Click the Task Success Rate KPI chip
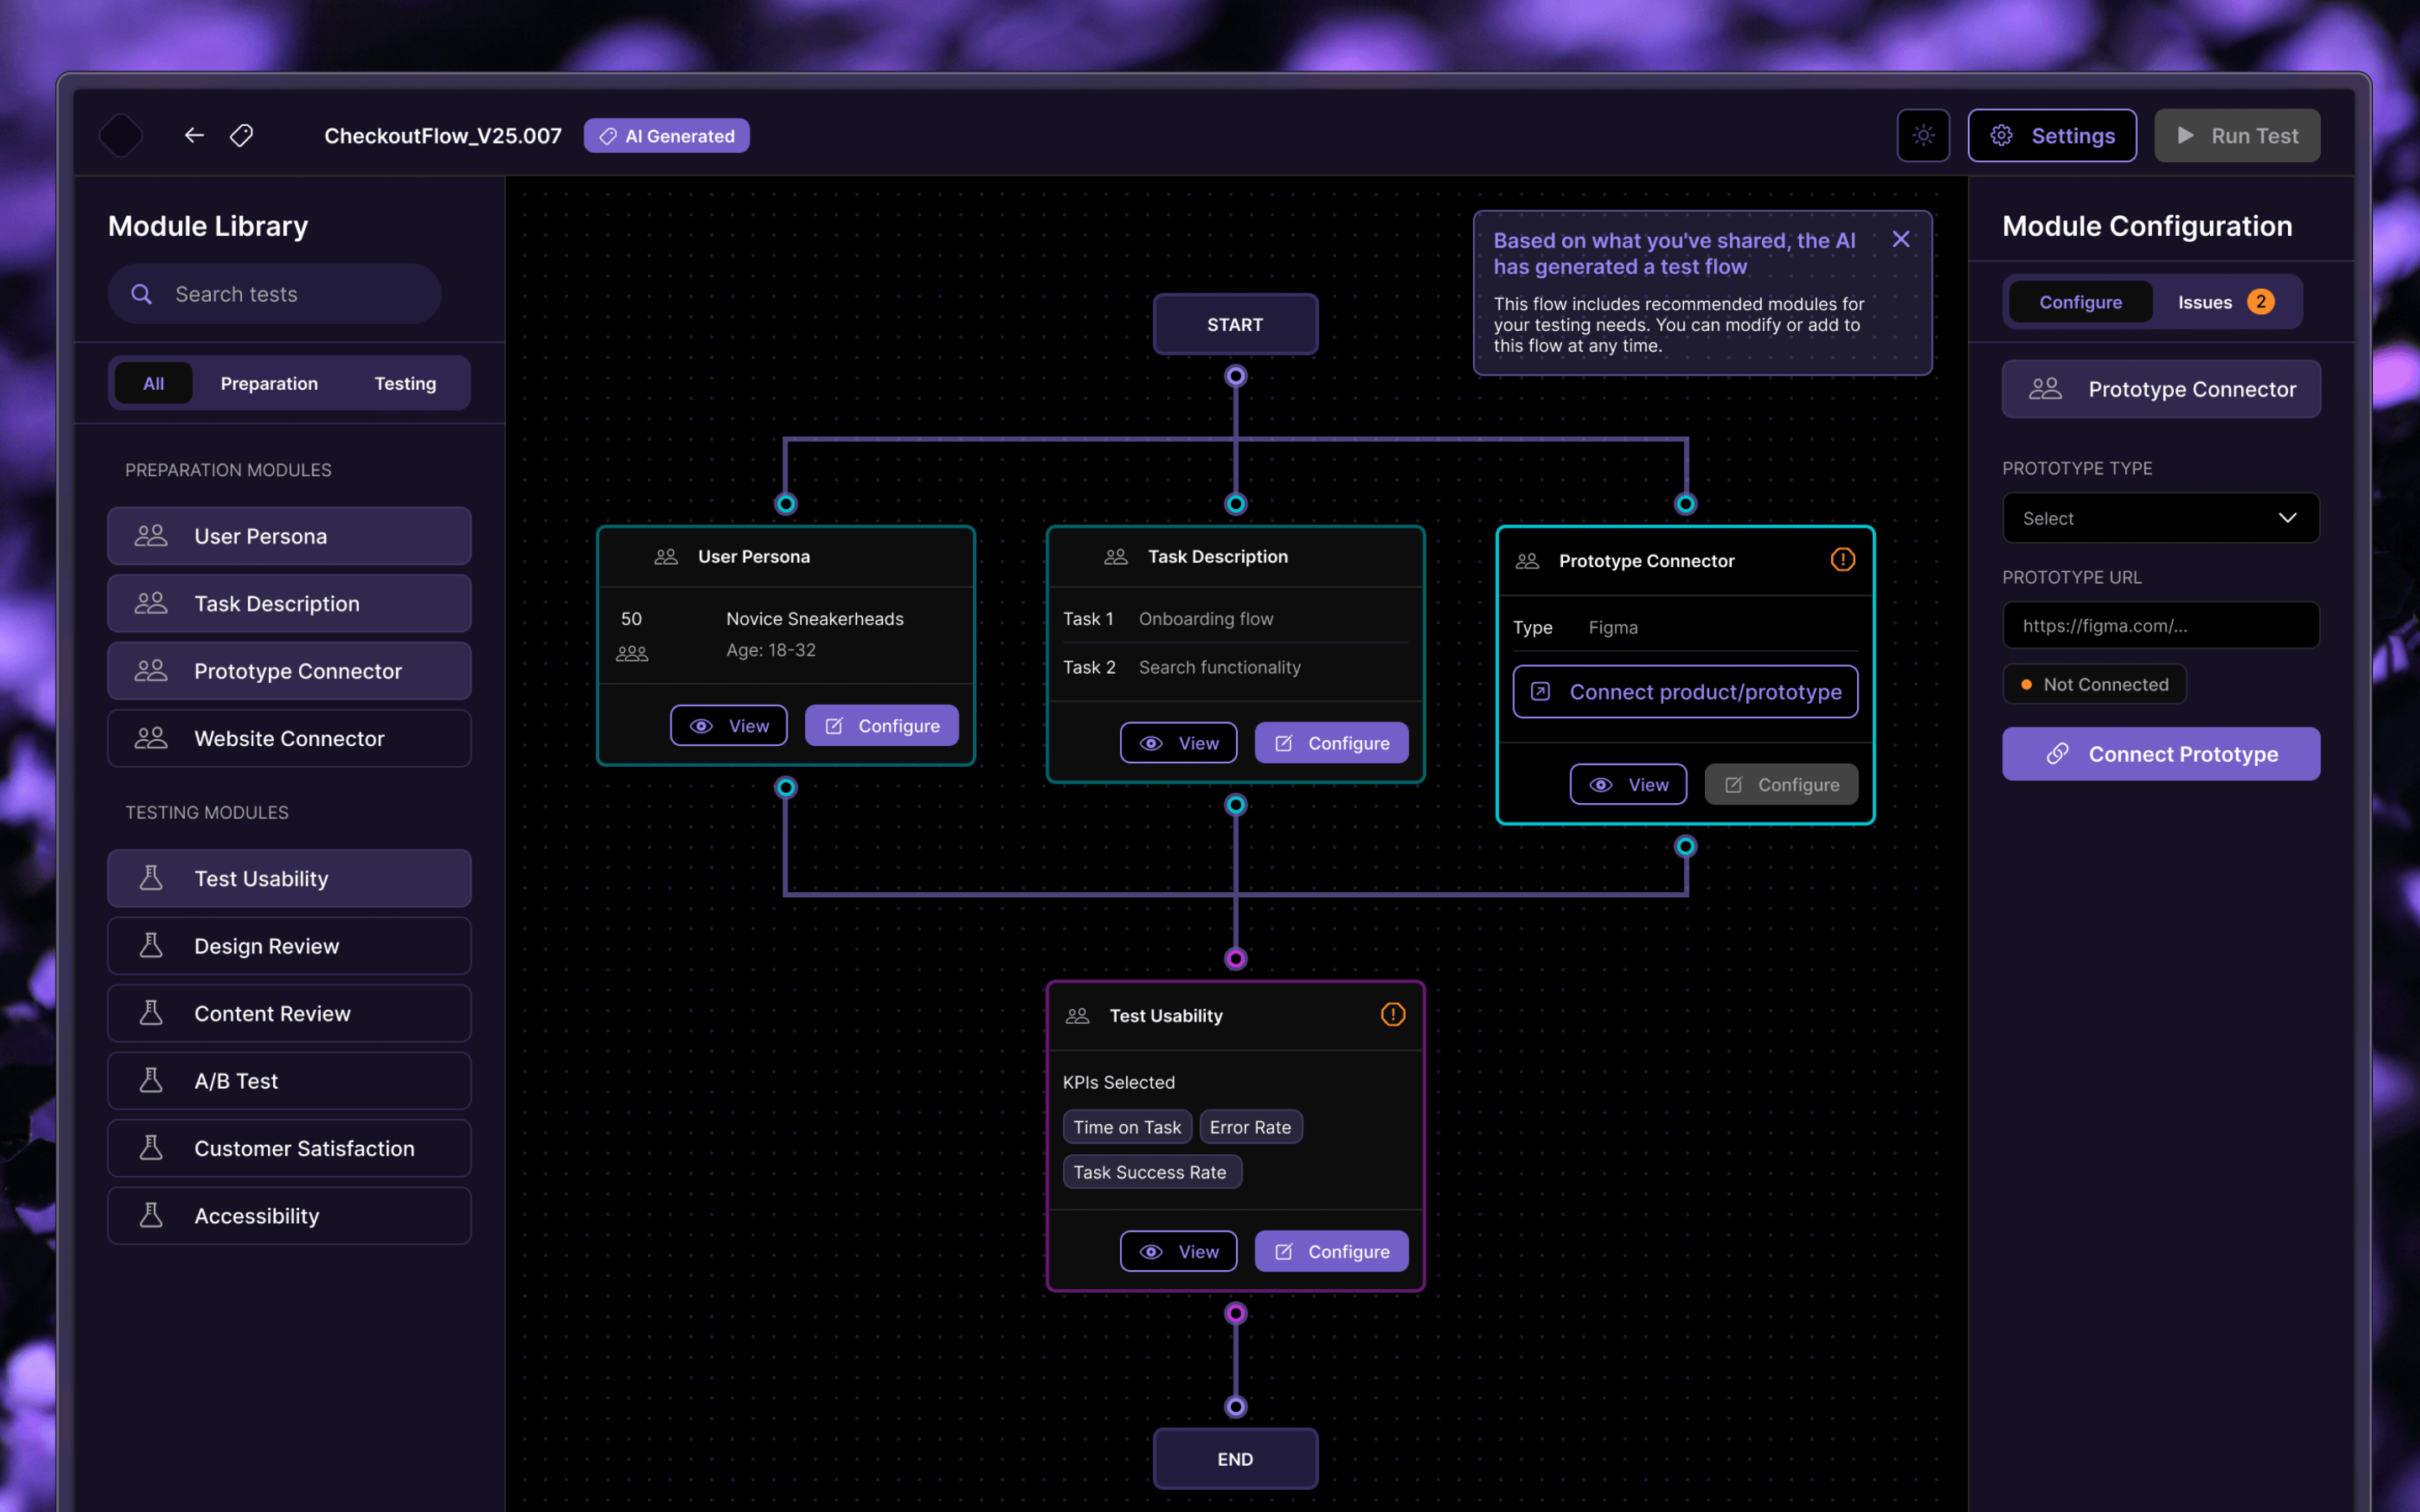Viewport: 2420px width, 1512px height. click(1152, 1172)
